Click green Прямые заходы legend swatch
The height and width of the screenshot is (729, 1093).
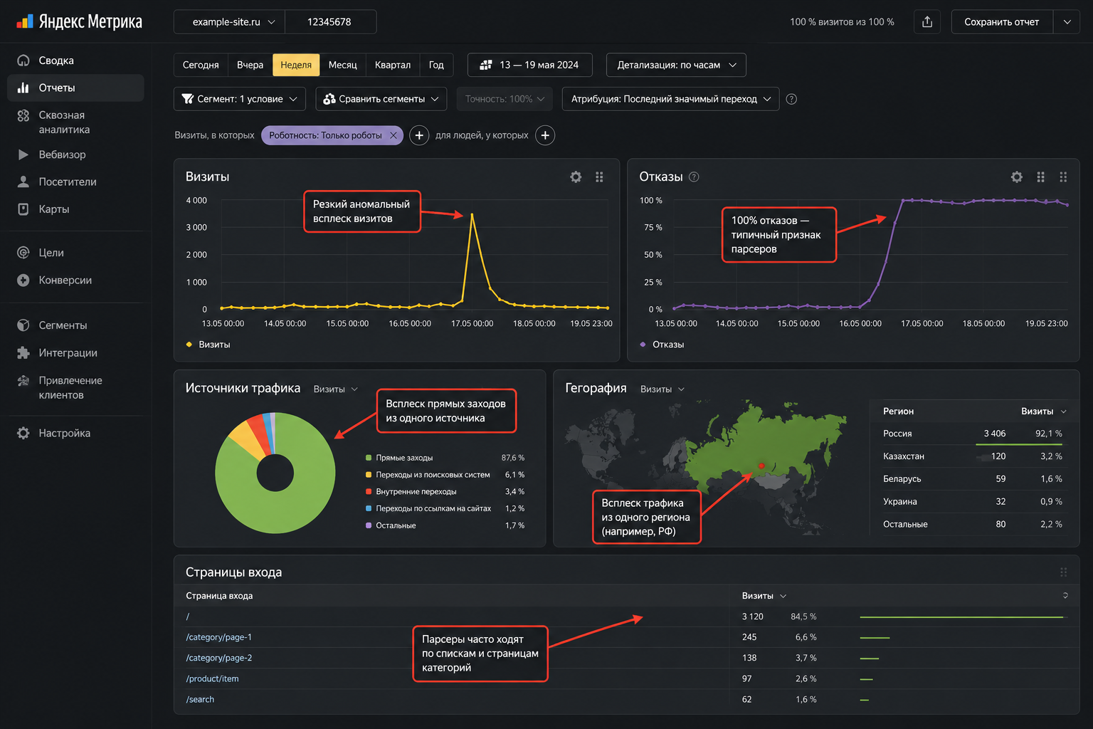369,458
